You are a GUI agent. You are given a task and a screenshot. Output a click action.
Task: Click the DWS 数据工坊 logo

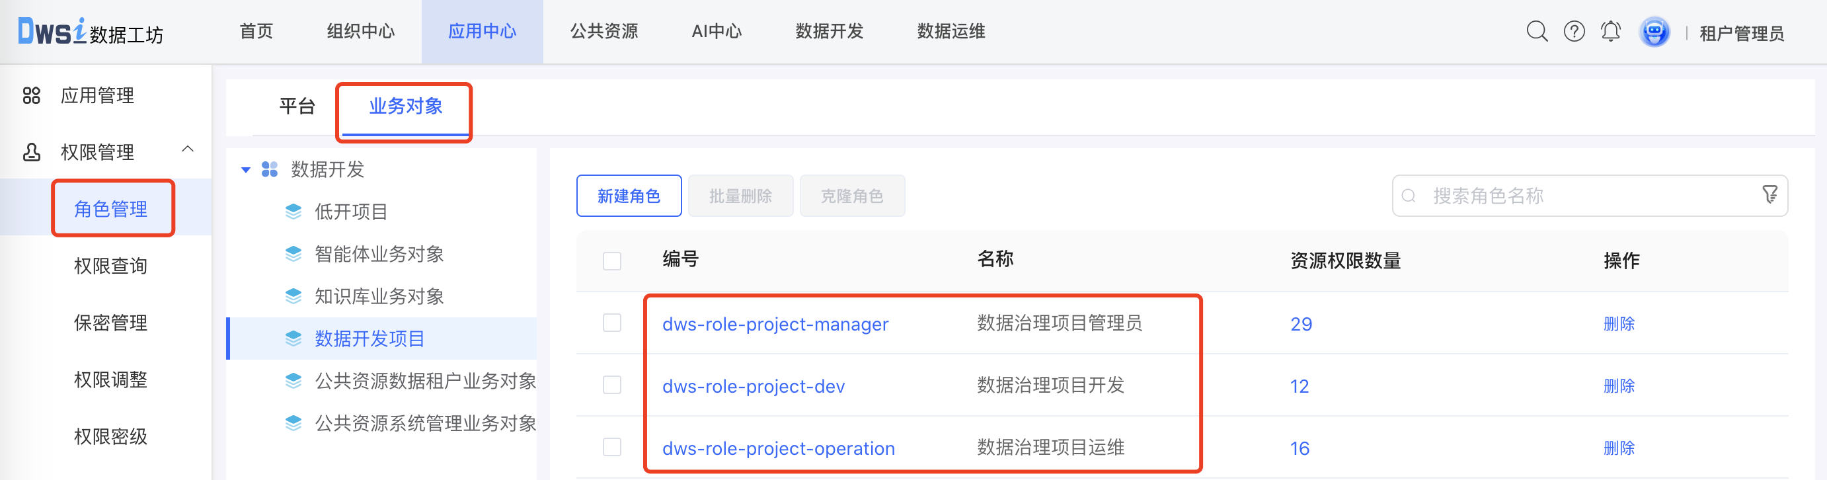coord(90,32)
